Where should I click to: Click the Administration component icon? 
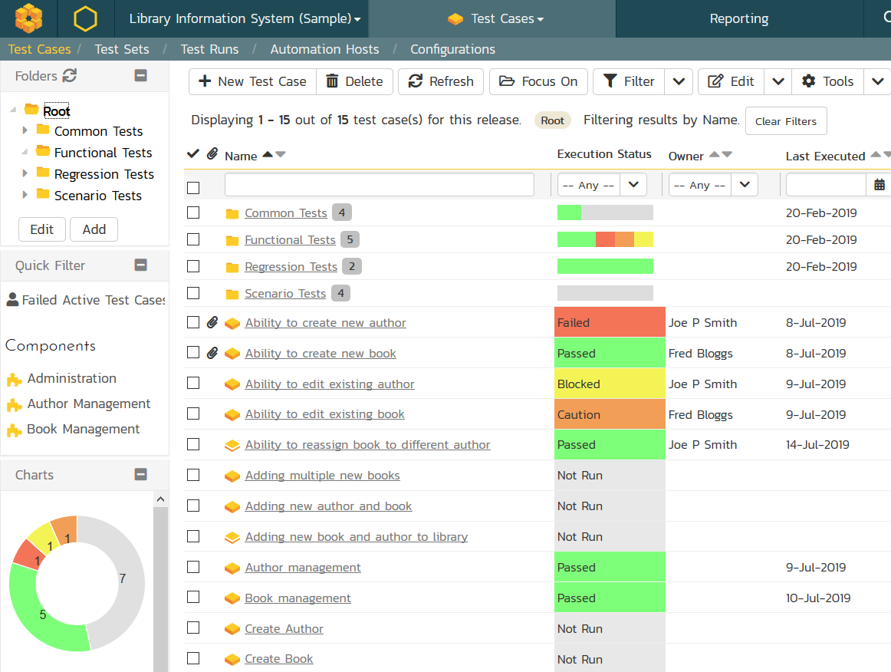[14, 379]
